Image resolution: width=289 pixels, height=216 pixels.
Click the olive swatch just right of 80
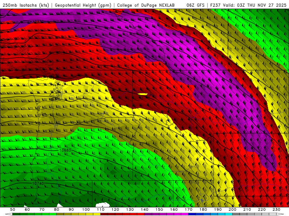60,214
